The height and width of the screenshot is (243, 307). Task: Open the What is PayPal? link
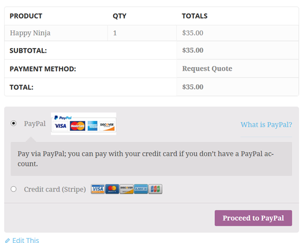(266, 124)
